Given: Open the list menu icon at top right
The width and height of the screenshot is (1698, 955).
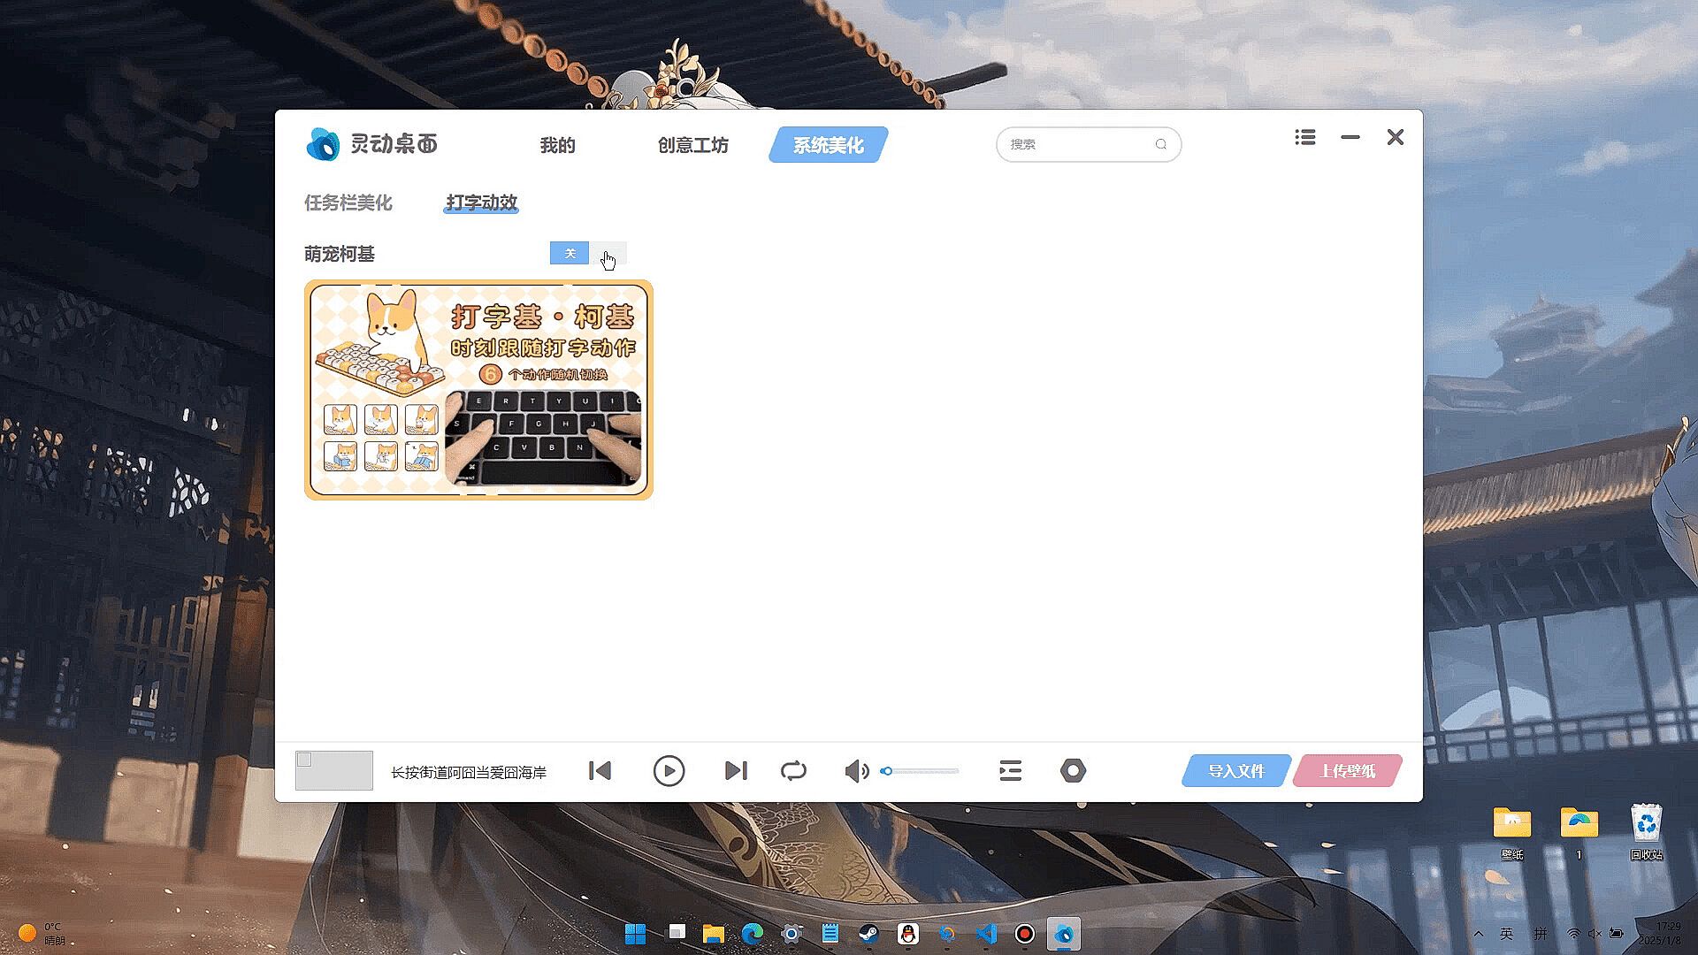Looking at the screenshot, I should [1305, 137].
